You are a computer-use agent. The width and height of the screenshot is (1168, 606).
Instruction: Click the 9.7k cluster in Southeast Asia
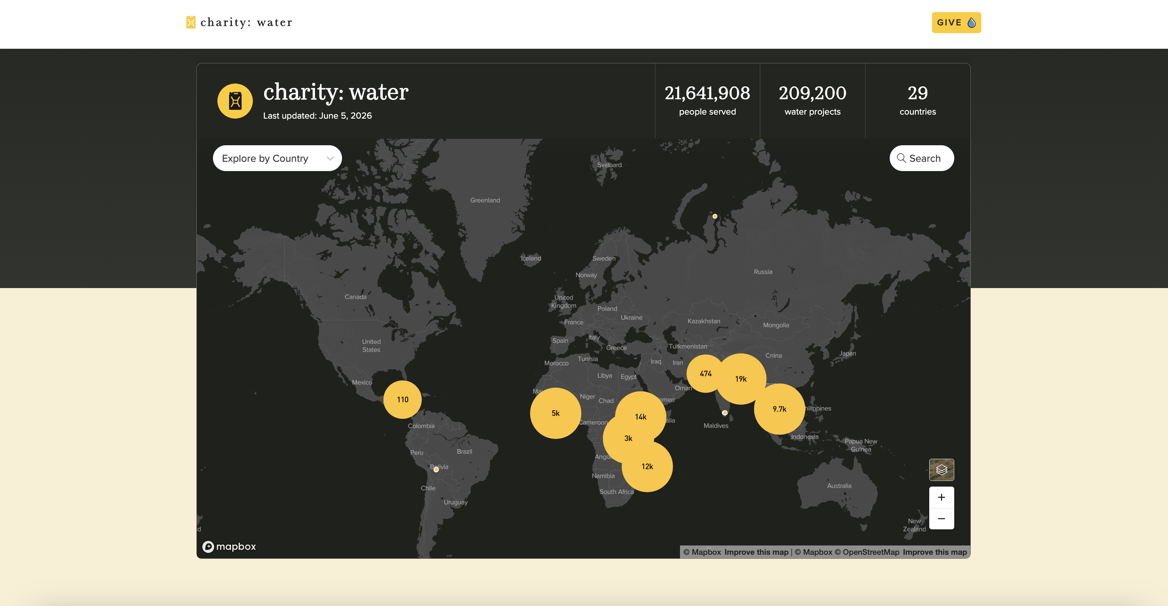tap(780, 409)
